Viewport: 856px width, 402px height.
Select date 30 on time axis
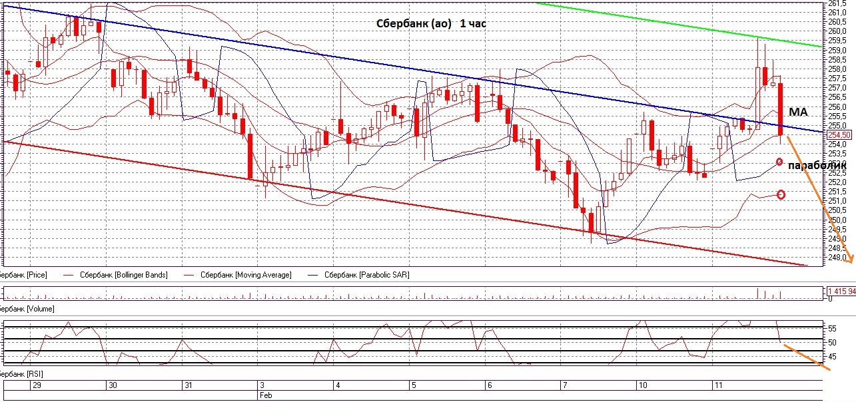coord(113,385)
